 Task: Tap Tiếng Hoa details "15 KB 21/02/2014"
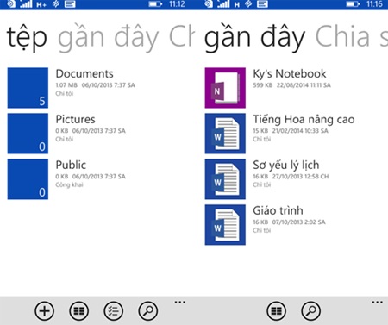click(x=291, y=131)
